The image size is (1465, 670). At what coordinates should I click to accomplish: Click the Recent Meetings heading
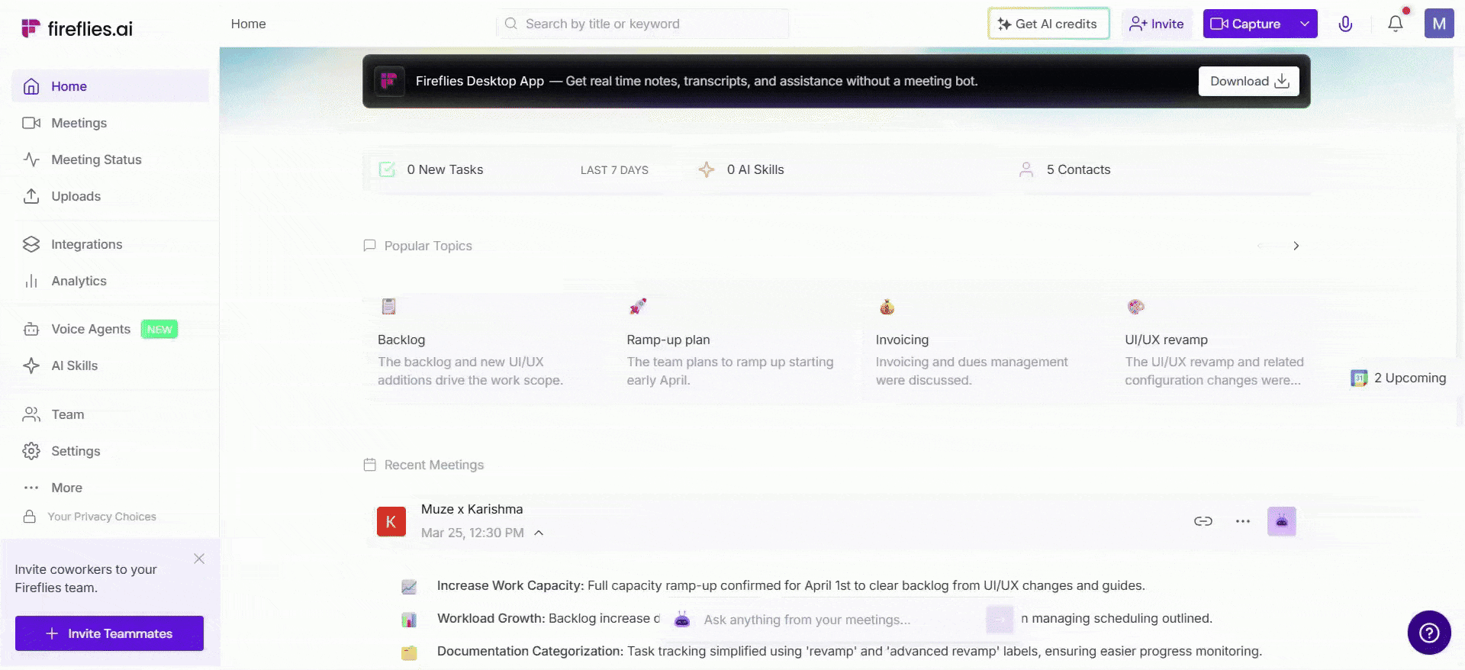tap(434, 465)
